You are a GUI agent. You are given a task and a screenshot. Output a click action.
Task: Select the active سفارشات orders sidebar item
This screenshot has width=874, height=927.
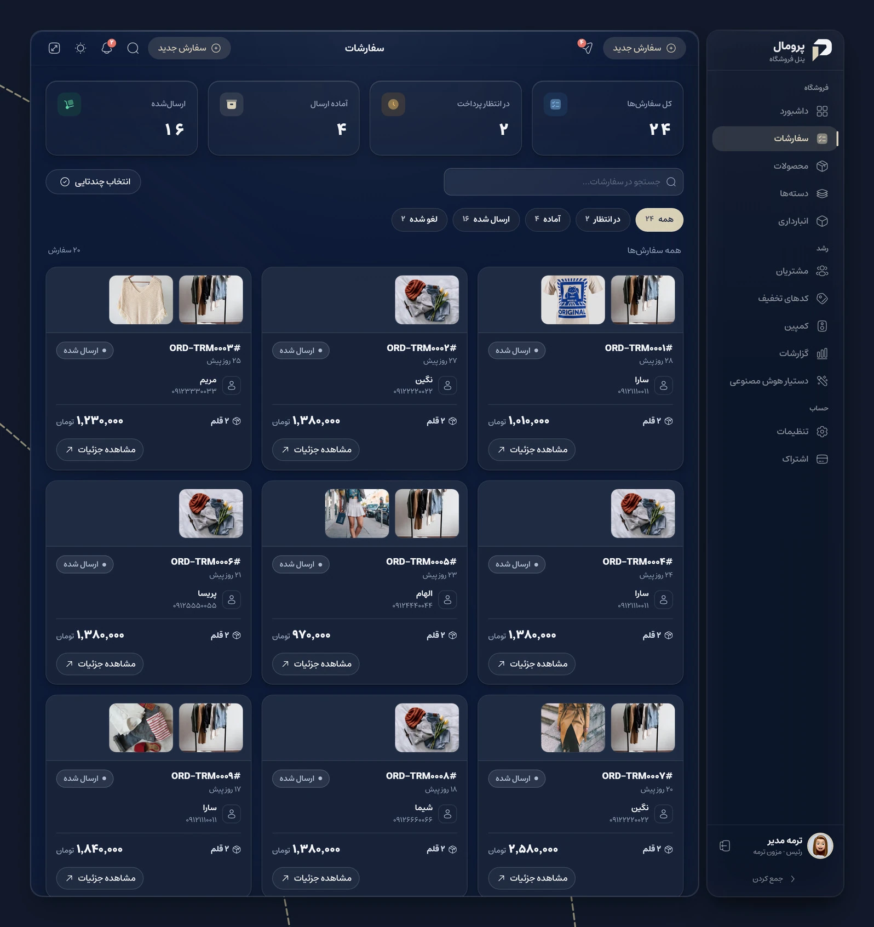pos(775,139)
